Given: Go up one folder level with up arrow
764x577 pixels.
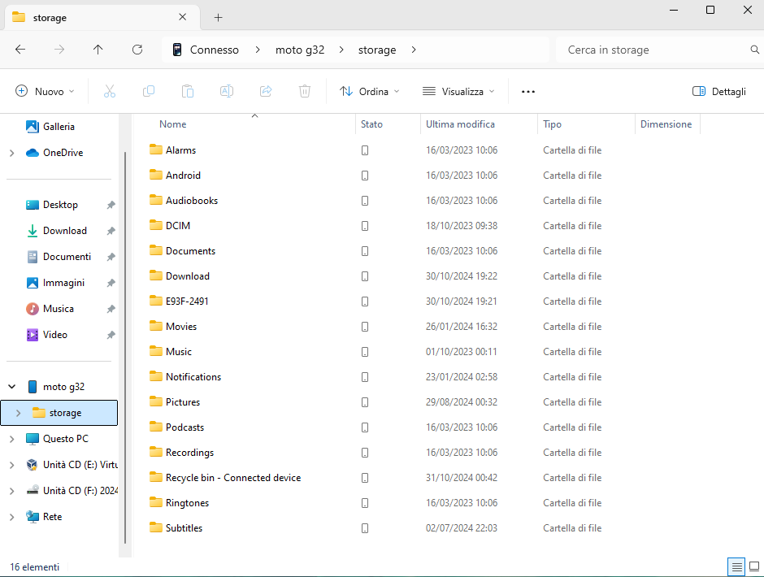Looking at the screenshot, I should 98,50.
